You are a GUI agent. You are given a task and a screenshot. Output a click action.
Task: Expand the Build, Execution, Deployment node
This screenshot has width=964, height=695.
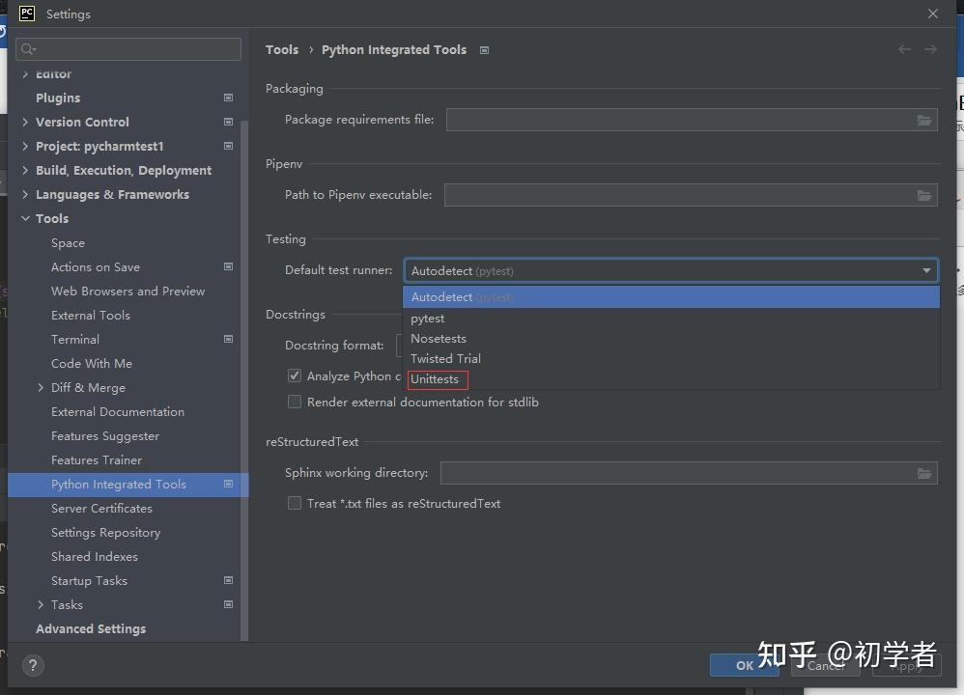(x=25, y=170)
